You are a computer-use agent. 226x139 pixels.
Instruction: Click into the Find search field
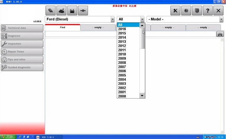131,34
